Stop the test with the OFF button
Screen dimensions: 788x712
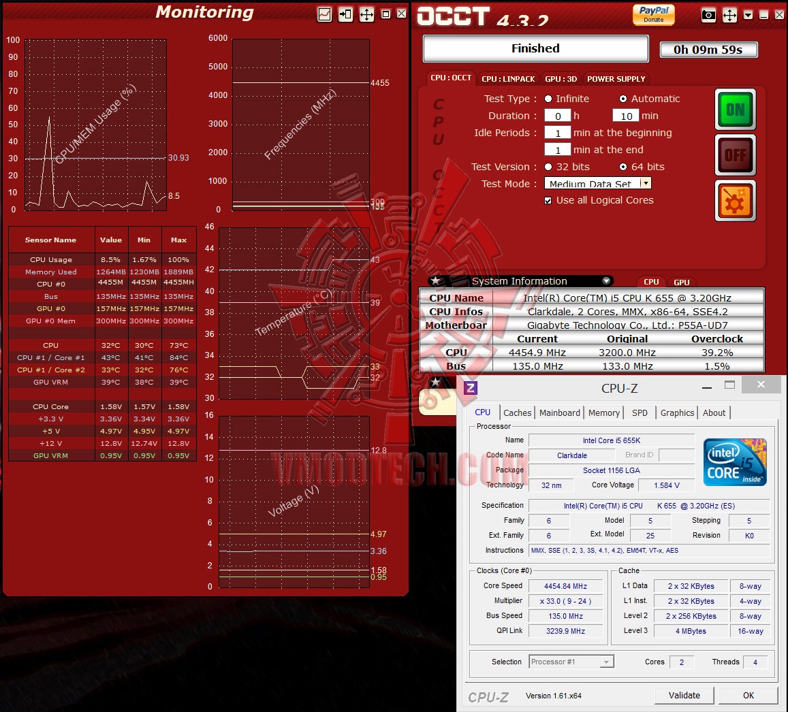pyautogui.click(x=736, y=155)
